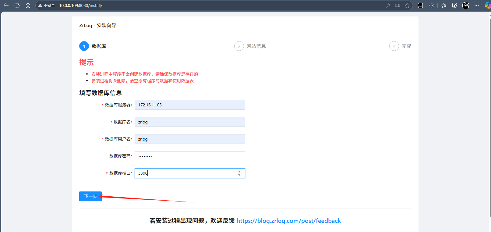The width and height of the screenshot is (491, 232).
Task: Open the Extensions puzzle icon
Action: point(431,5)
